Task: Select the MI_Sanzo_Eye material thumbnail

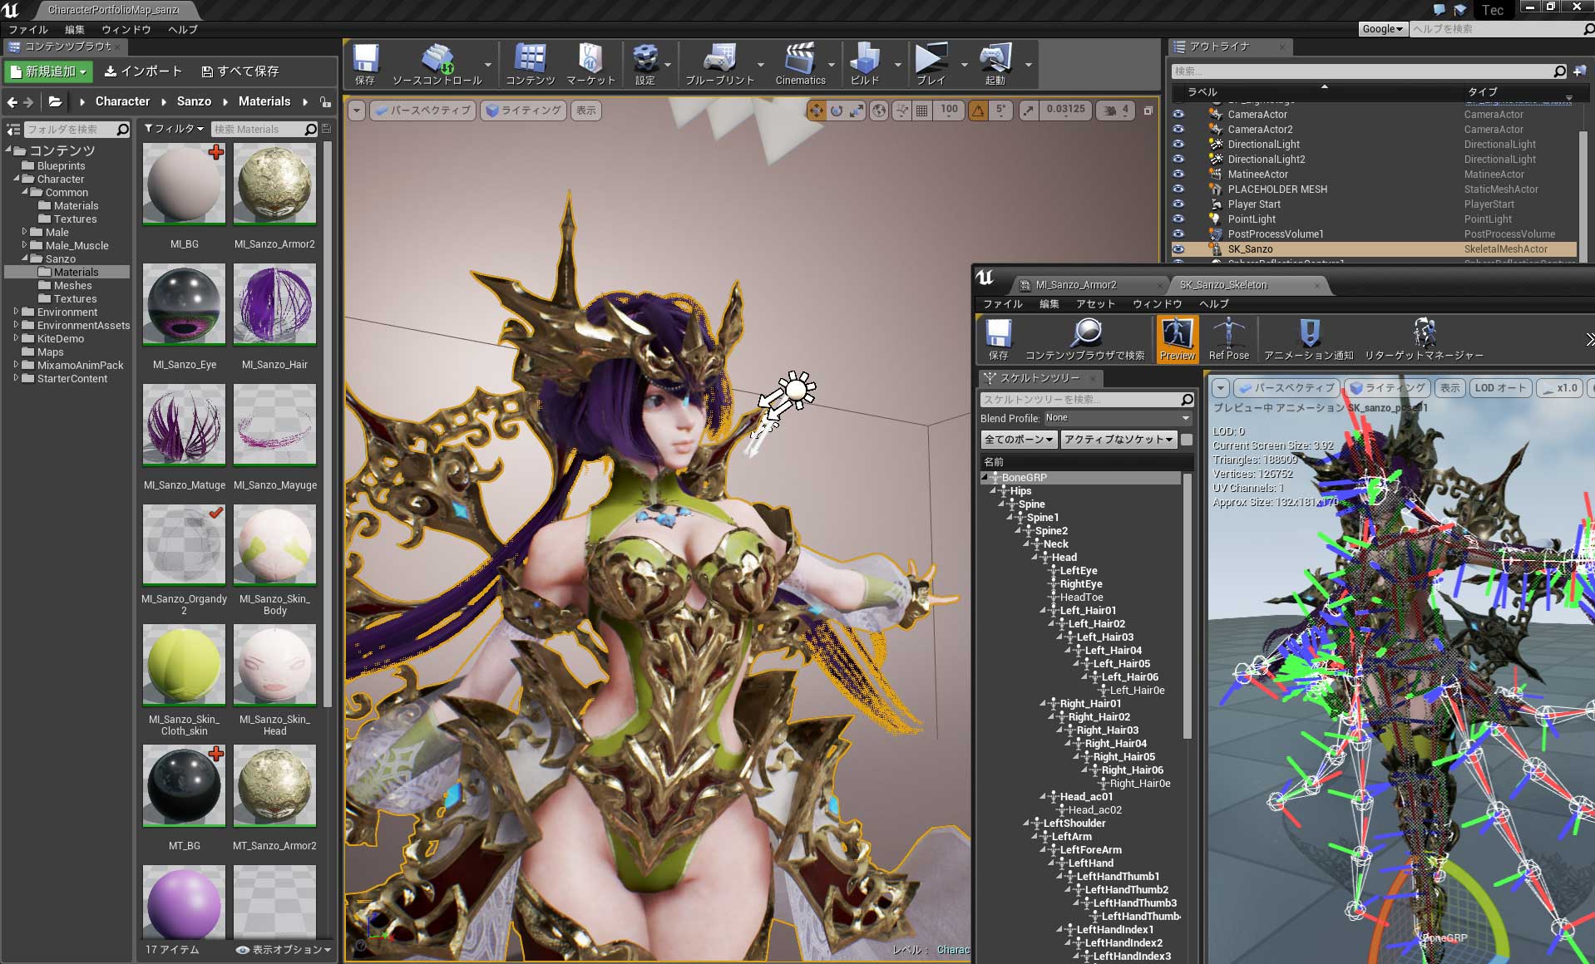Action: tap(184, 304)
